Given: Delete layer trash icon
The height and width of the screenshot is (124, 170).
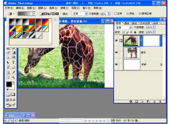Looking at the screenshot, I should [x=160, y=101].
